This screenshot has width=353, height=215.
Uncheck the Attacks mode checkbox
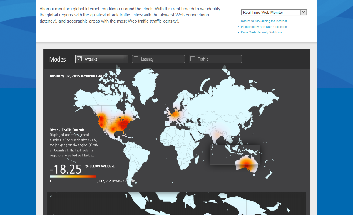coord(79,59)
